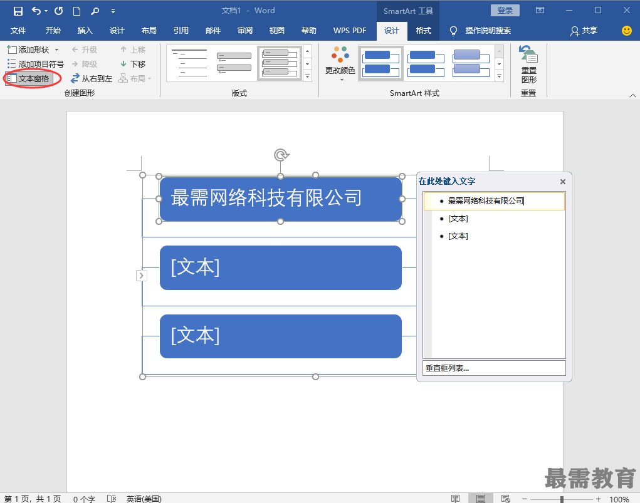Switch to web layout view icon
640x503 pixels.
[x=505, y=499]
